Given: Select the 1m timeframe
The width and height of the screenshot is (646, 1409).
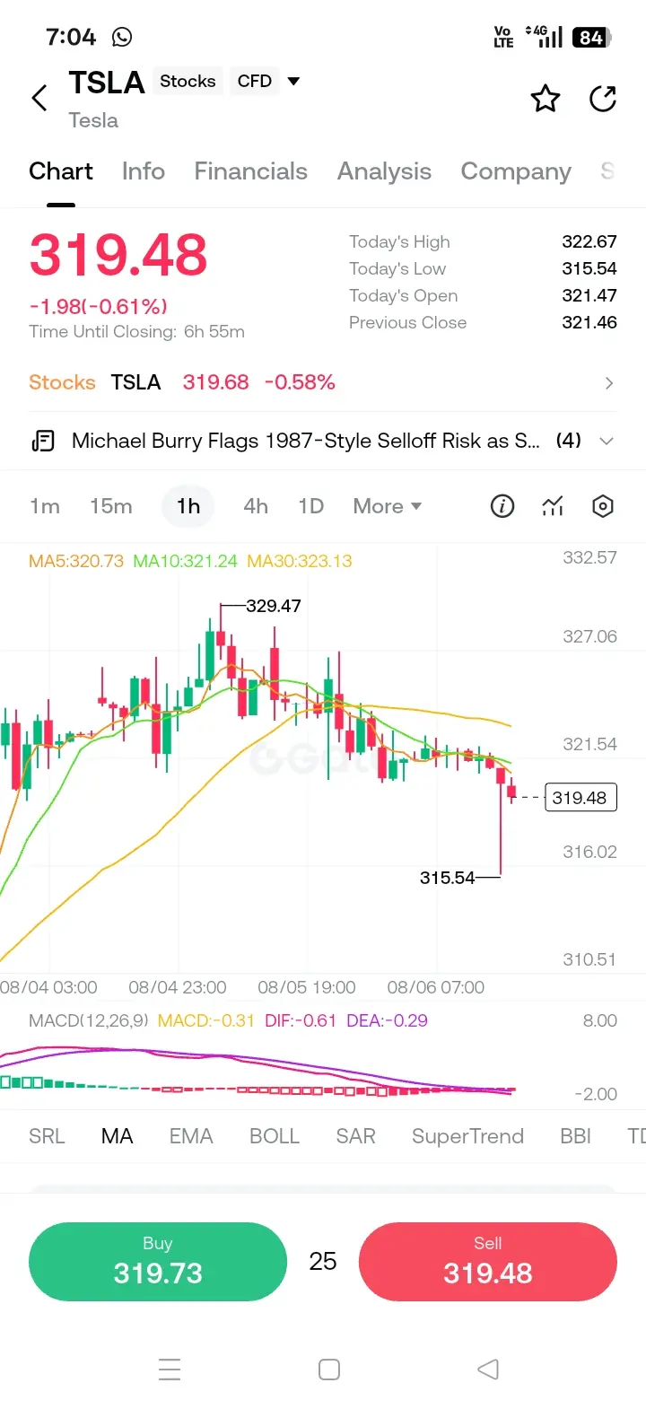Looking at the screenshot, I should coord(45,506).
